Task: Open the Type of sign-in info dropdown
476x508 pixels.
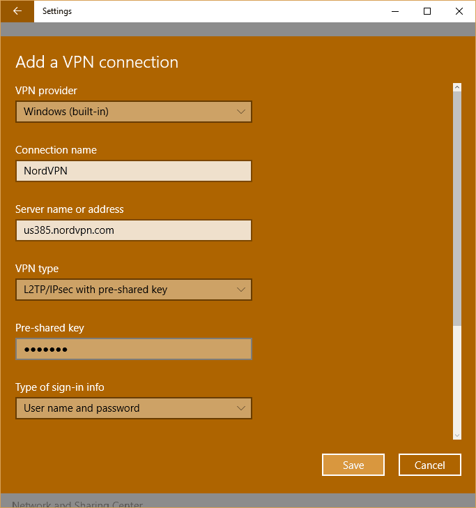Action: (134, 408)
